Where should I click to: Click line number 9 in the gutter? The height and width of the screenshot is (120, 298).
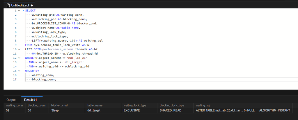tap(16, 45)
